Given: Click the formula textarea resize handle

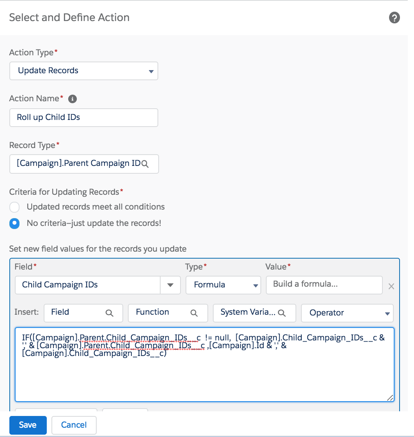Looking at the screenshot, I should (x=390, y=398).
